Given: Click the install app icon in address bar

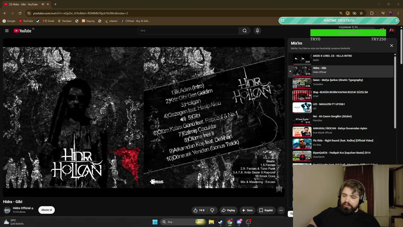Looking at the screenshot, I should point(348,13).
